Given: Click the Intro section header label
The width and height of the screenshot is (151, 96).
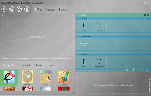Looking at the screenshot, I should point(84,18).
